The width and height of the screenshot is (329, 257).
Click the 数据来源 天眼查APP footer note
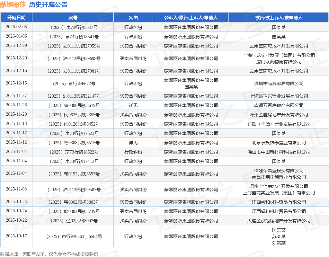click(49, 254)
